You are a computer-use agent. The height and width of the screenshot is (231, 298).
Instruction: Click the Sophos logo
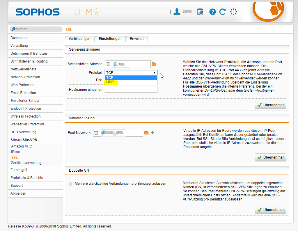[x=38, y=12]
